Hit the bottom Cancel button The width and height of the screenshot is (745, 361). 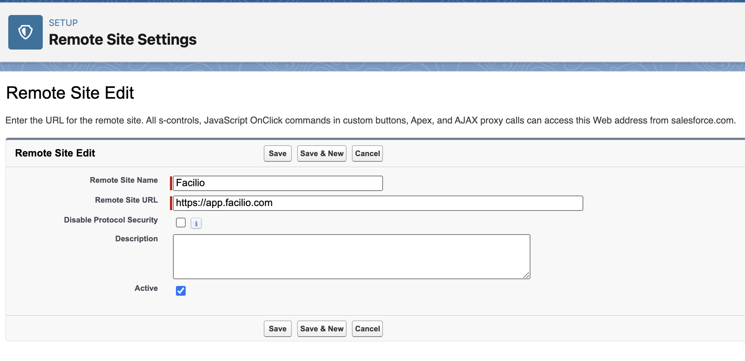pyautogui.click(x=367, y=329)
